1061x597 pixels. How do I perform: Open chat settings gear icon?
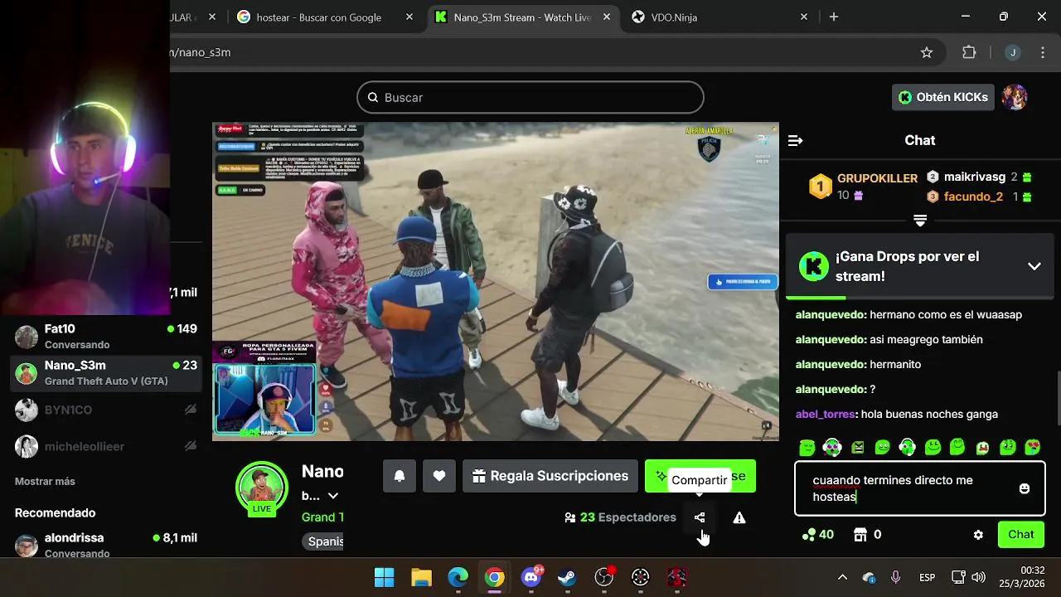pyautogui.click(x=978, y=535)
